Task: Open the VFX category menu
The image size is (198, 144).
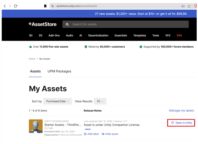Action: (168, 35)
